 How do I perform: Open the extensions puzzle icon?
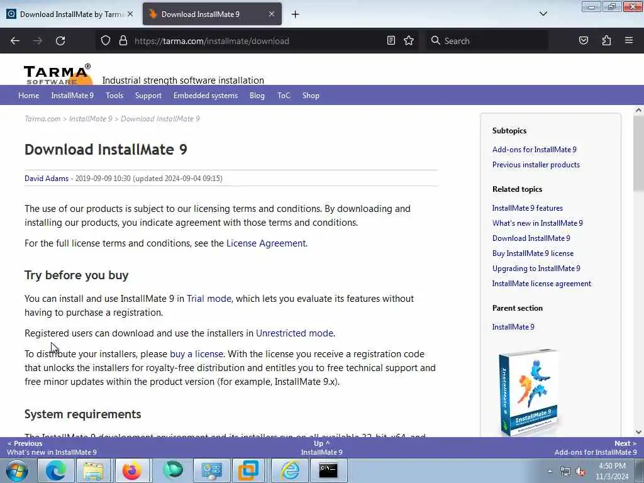point(606,40)
